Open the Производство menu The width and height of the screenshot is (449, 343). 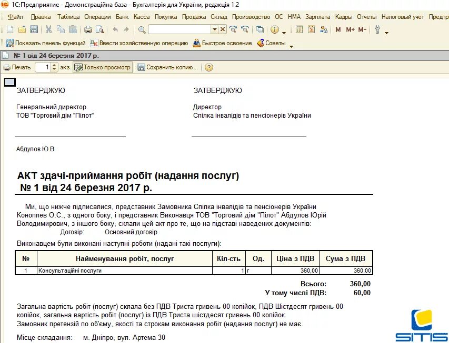[251, 17]
